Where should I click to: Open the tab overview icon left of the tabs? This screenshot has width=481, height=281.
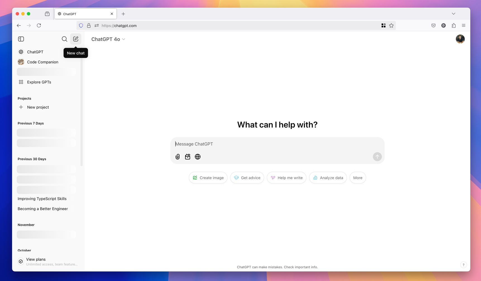pos(47,14)
